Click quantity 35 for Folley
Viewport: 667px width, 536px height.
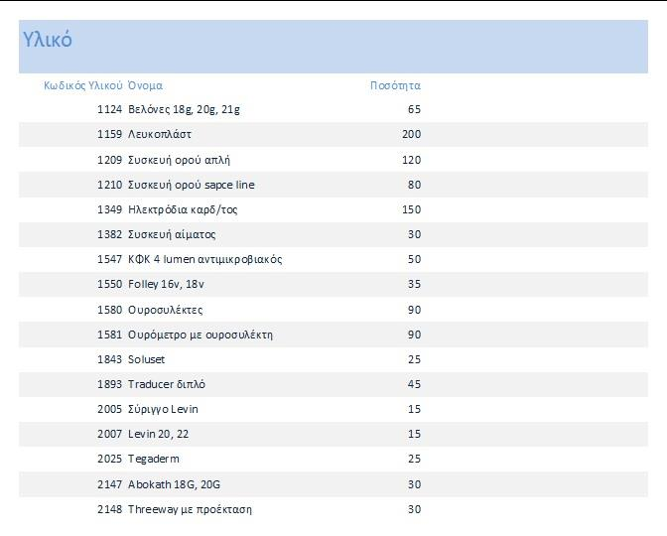click(x=414, y=284)
